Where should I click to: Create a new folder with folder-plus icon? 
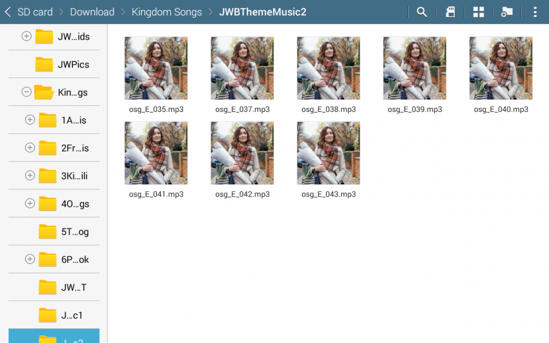(x=507, y=12)
